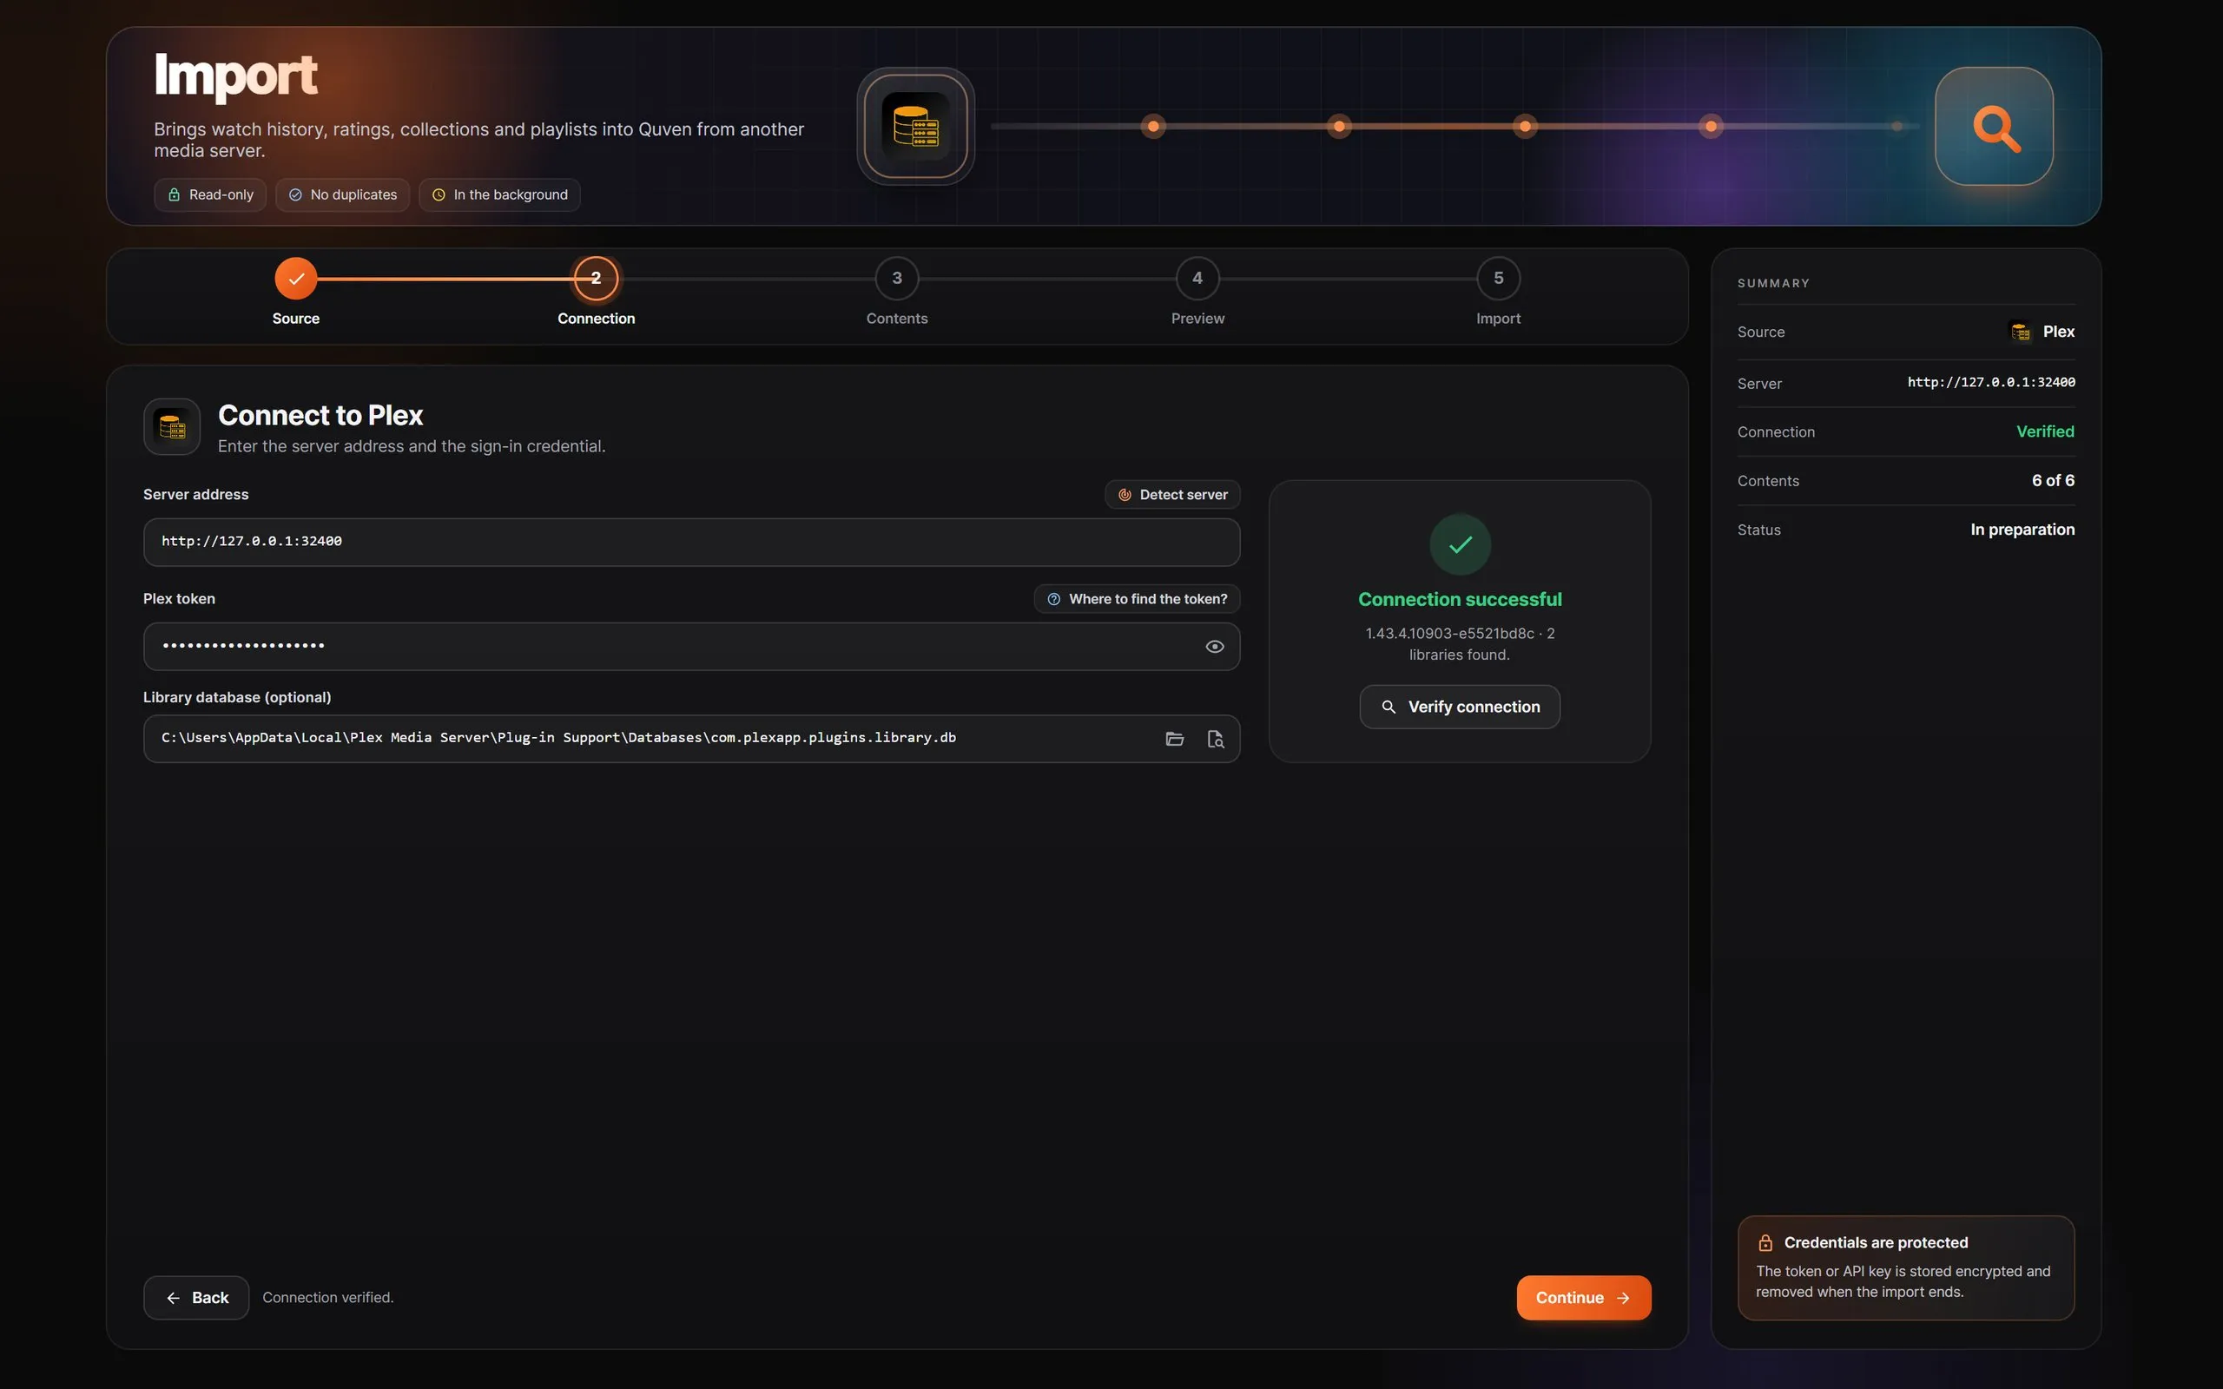Click the lock icon by Credentials are protected
Screen dimensions: 2223x1389
(x=1765, y=1243)
